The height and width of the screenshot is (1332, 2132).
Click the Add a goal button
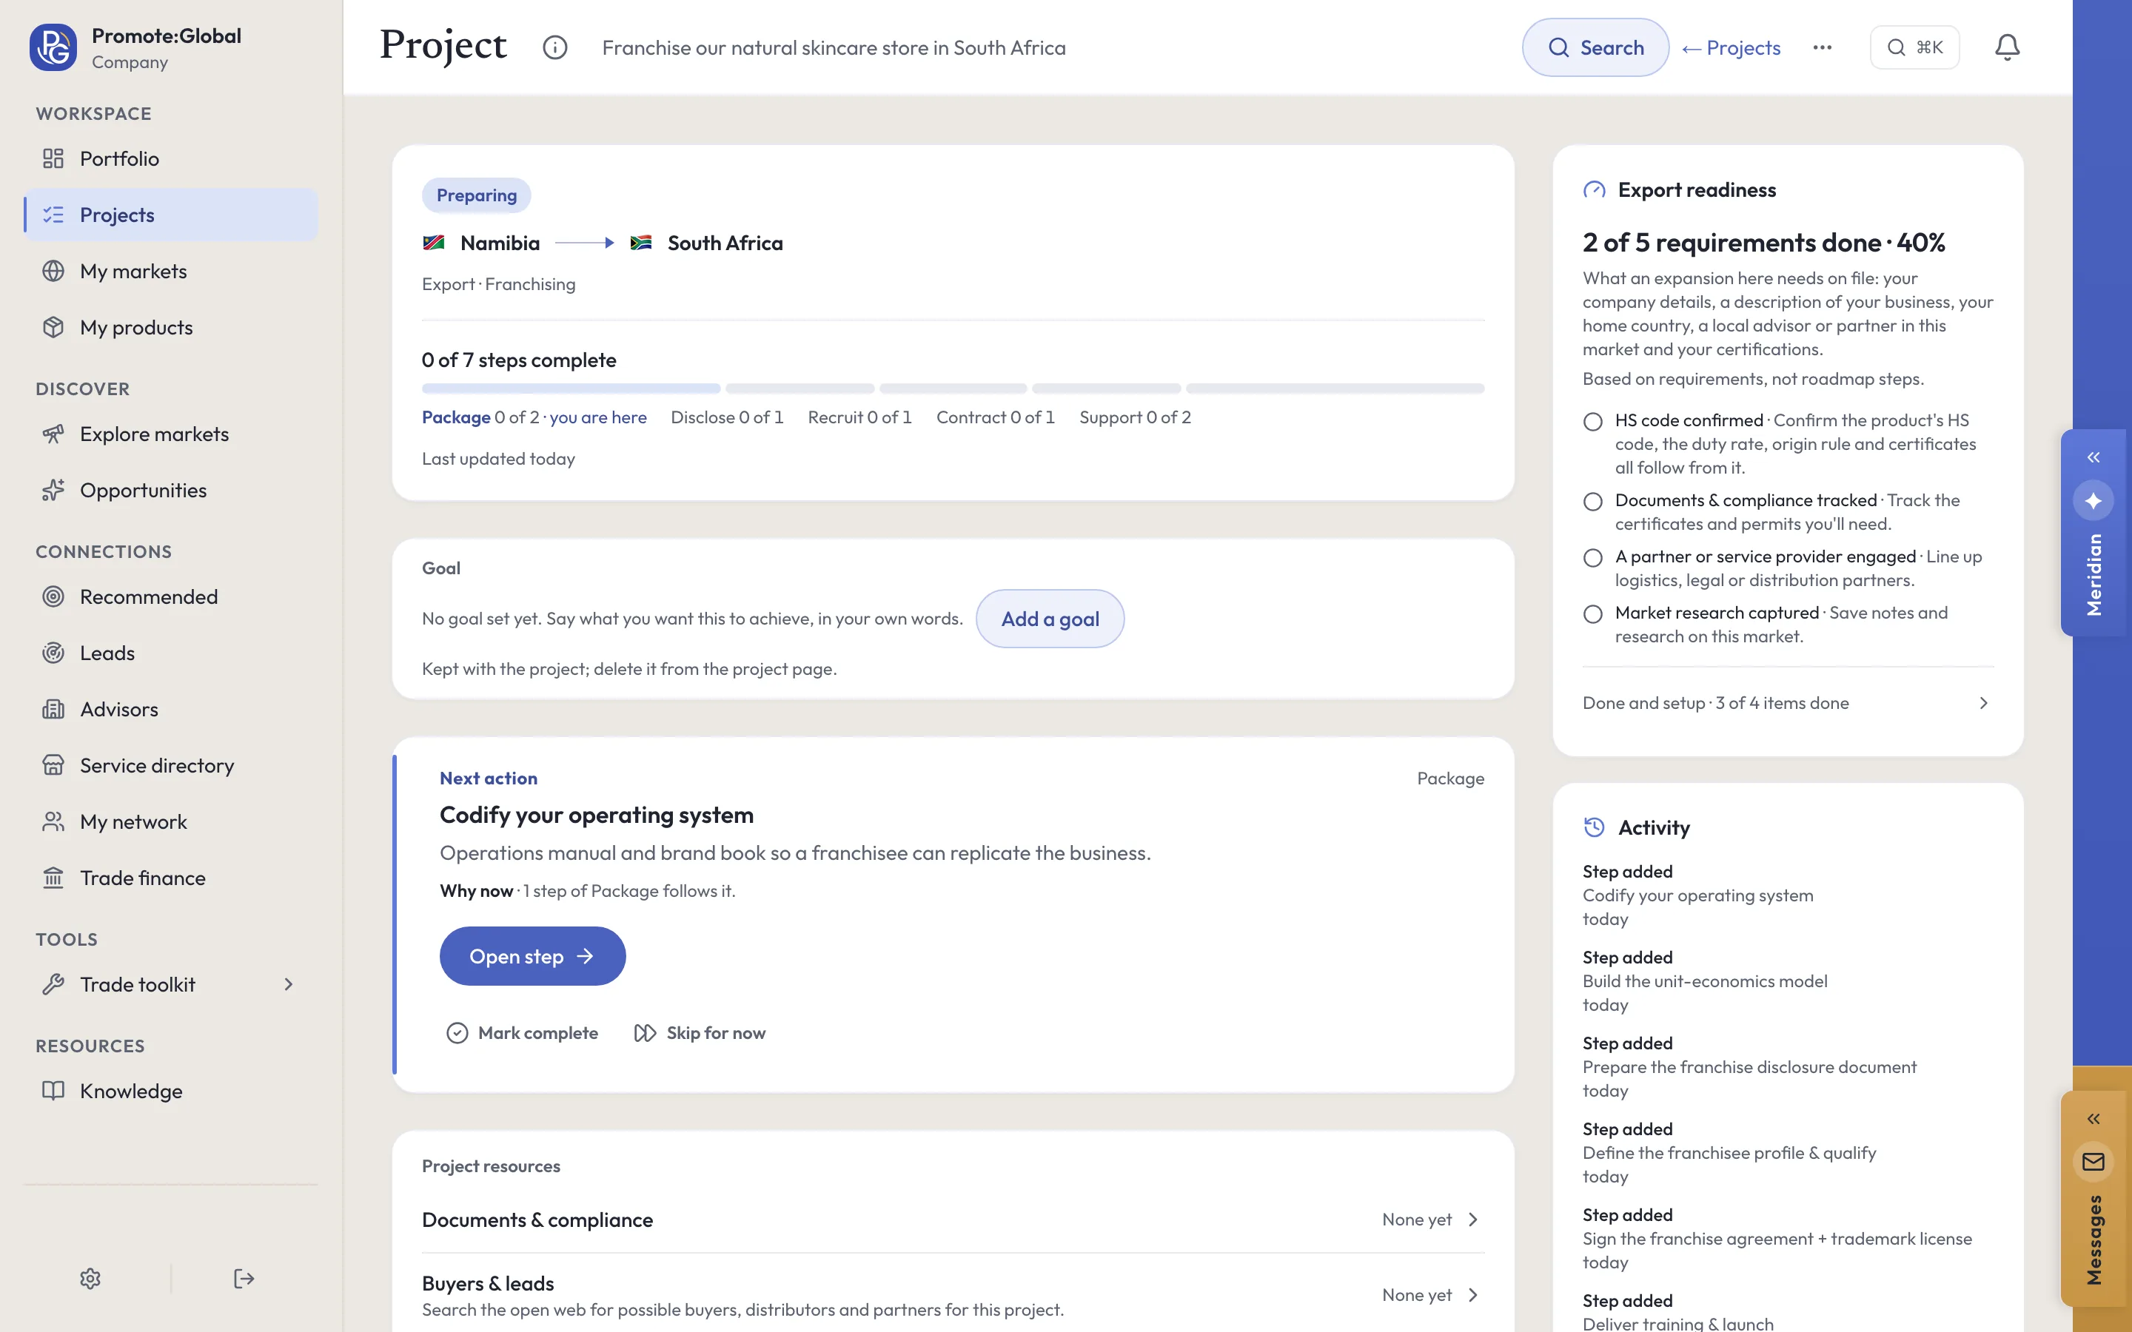point(1050,619)
